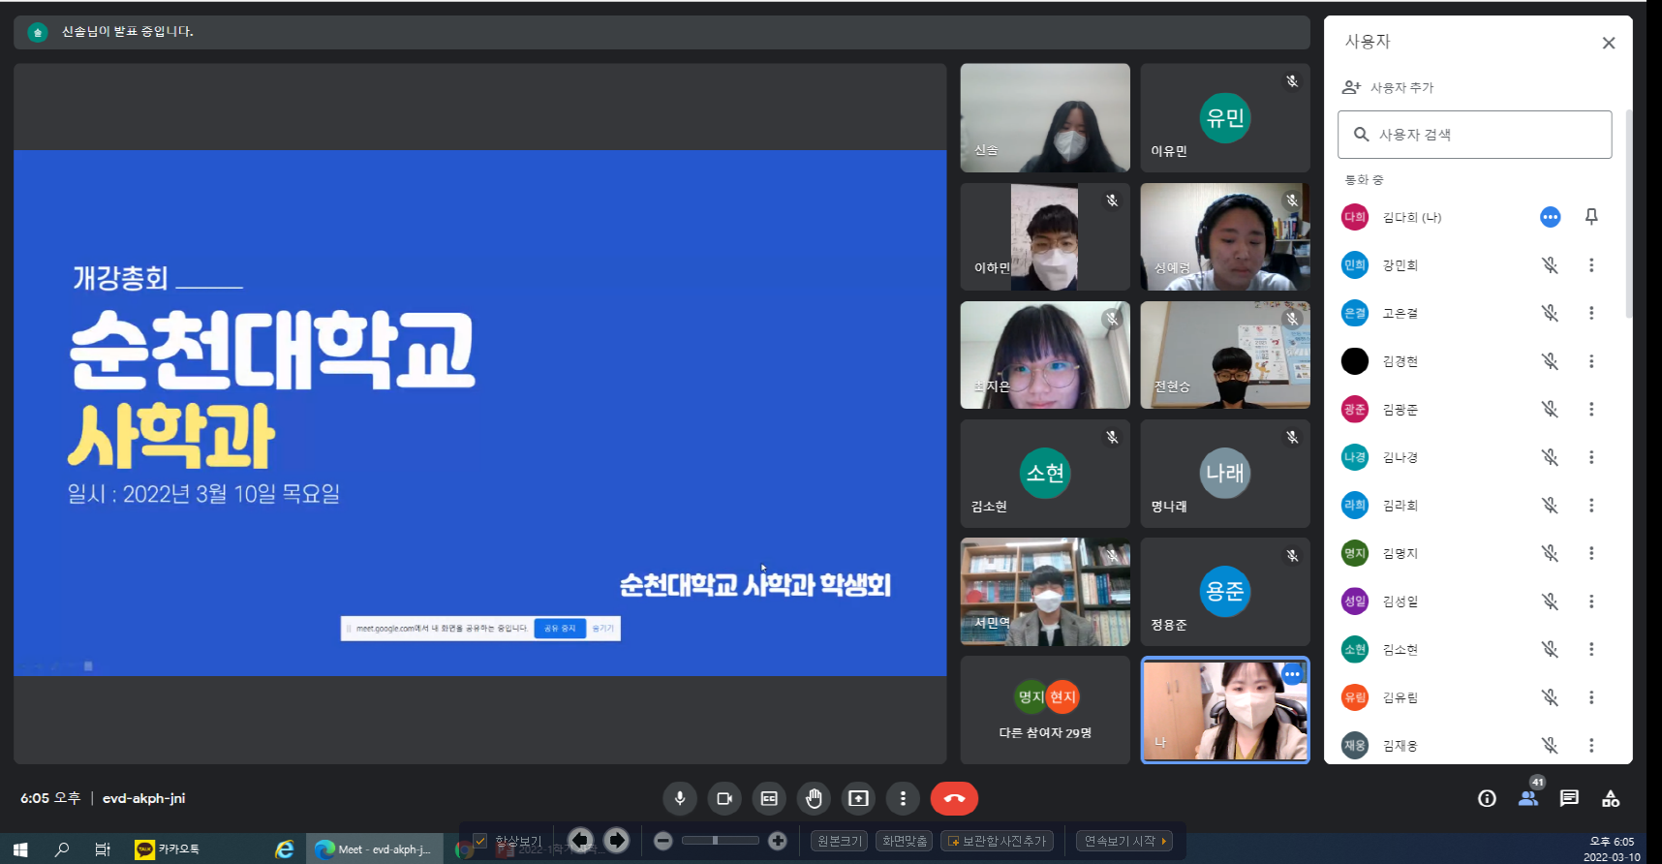Viewport: 1662px width, 864px height.
Task: Toggle the participants panel icon
Action: coord(1528,798)
